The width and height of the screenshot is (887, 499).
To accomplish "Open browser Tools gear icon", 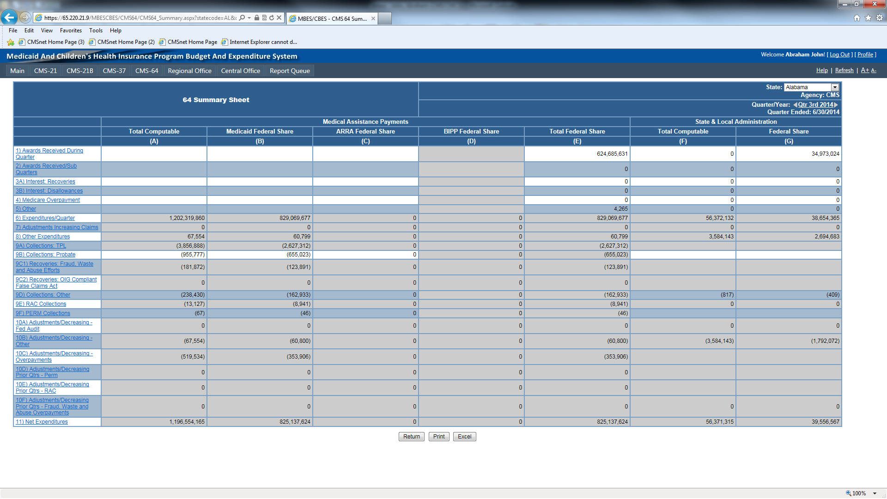I will [x=880, y=18].
